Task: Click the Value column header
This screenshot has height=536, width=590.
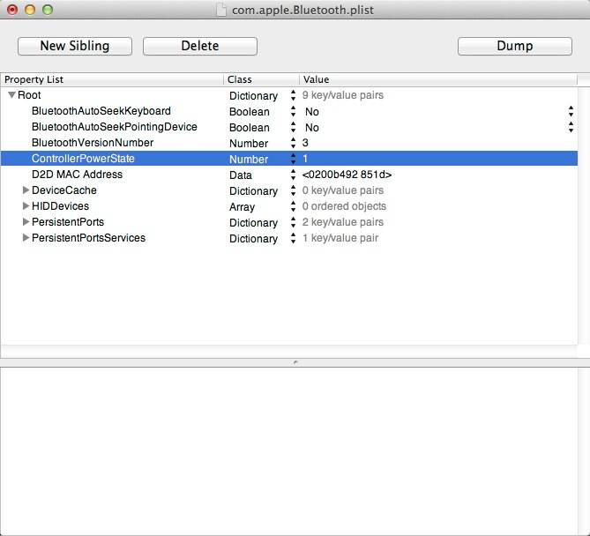Action: (437, 79)
